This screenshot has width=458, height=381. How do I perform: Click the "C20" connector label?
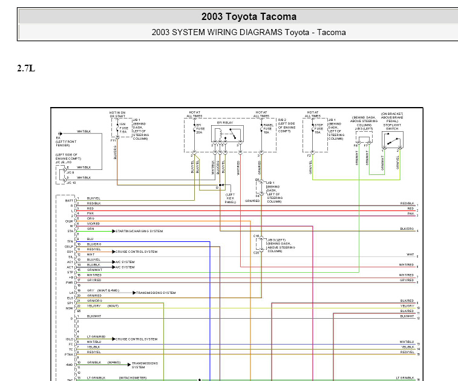(256, 253)
